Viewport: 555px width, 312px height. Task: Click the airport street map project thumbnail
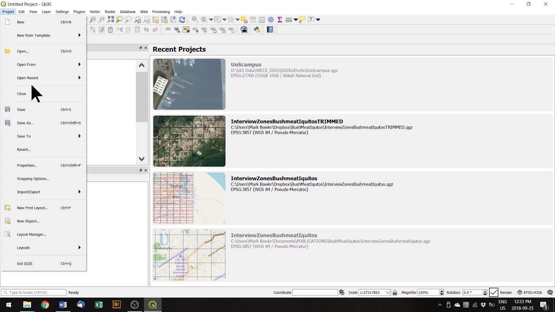pyautogui.click(x=189, y=255)
